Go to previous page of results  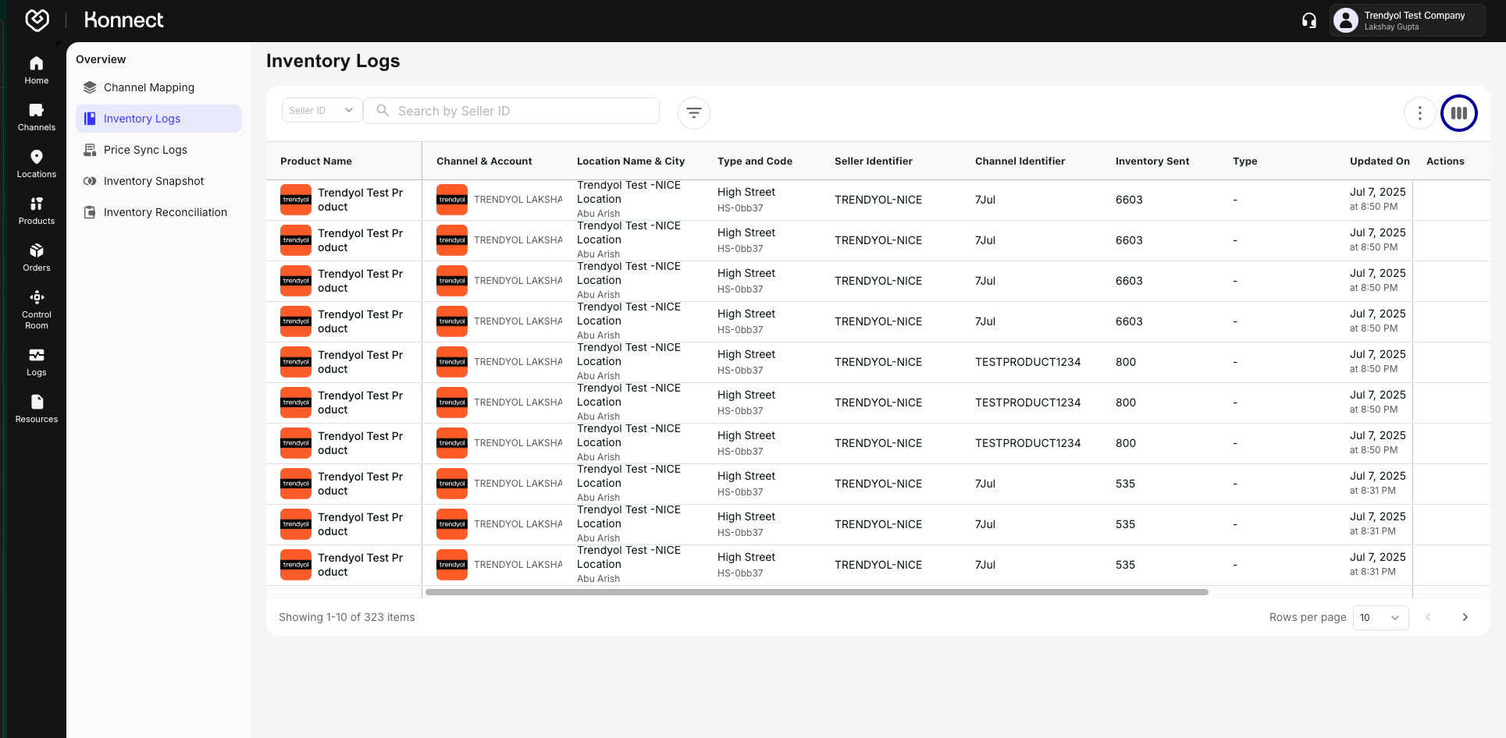coord(1428,617)
